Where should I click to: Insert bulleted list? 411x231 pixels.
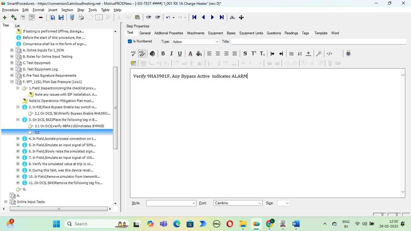coord(291,54)
